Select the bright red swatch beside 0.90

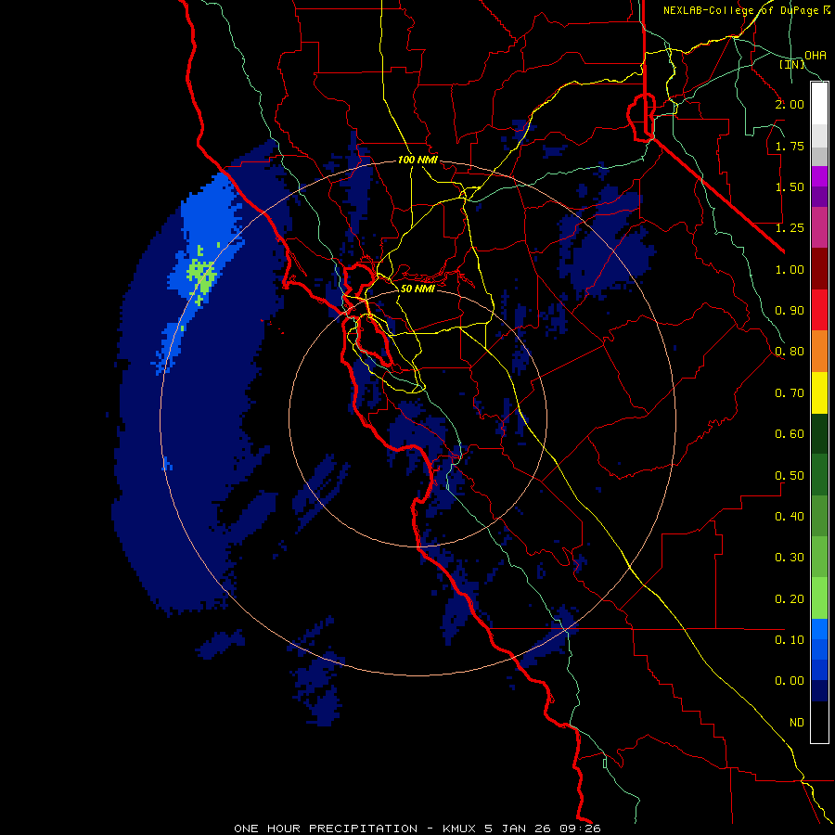[819, 311]
